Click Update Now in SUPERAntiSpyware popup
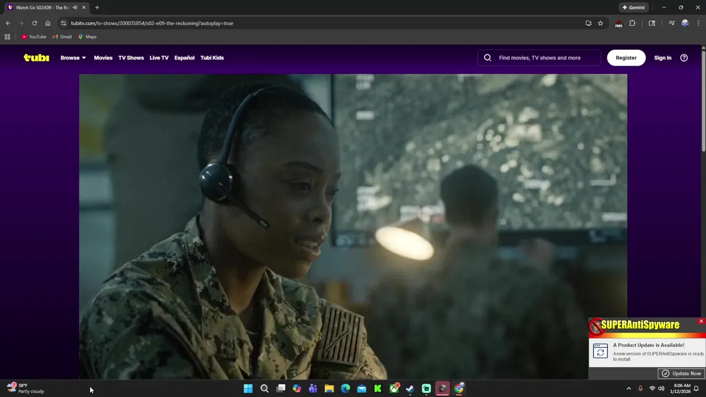The height and width of the screenshot is (397, 706). pos(681,373)
